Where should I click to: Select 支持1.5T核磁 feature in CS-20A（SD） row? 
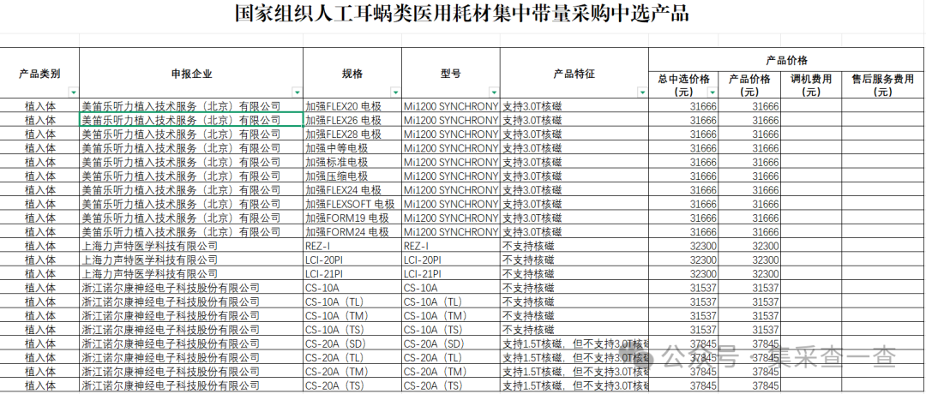[x=574, y=343]
